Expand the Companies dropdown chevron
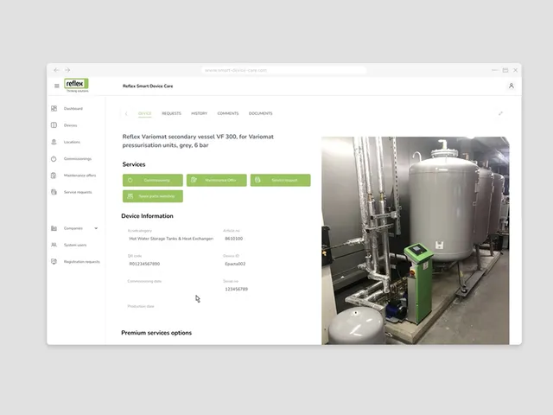553x415 pixels. point(96,228)
